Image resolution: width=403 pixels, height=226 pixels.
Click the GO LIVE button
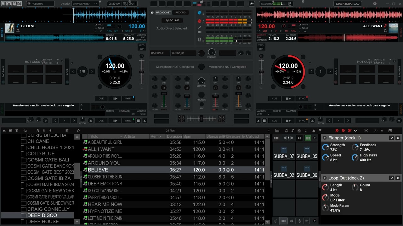(172, 20)
